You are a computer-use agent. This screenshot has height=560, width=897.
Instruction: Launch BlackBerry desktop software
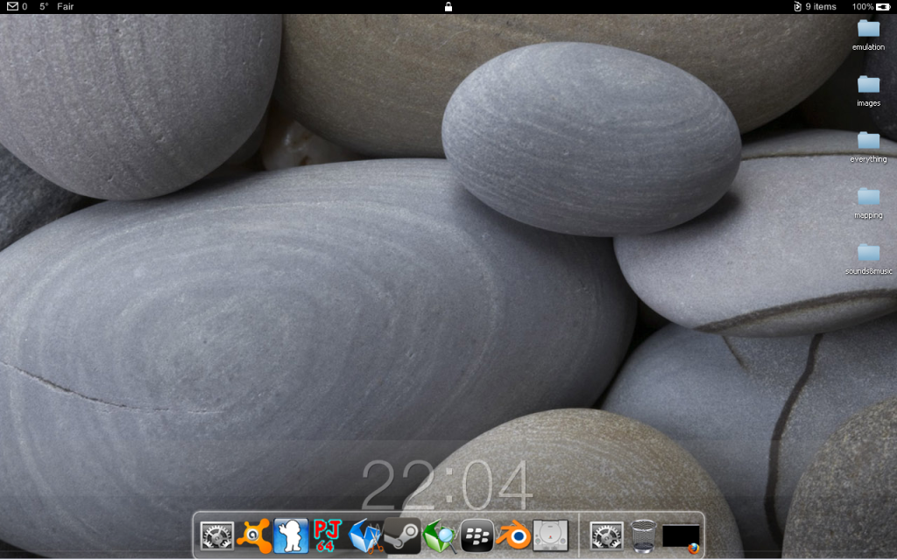[477, 535]
